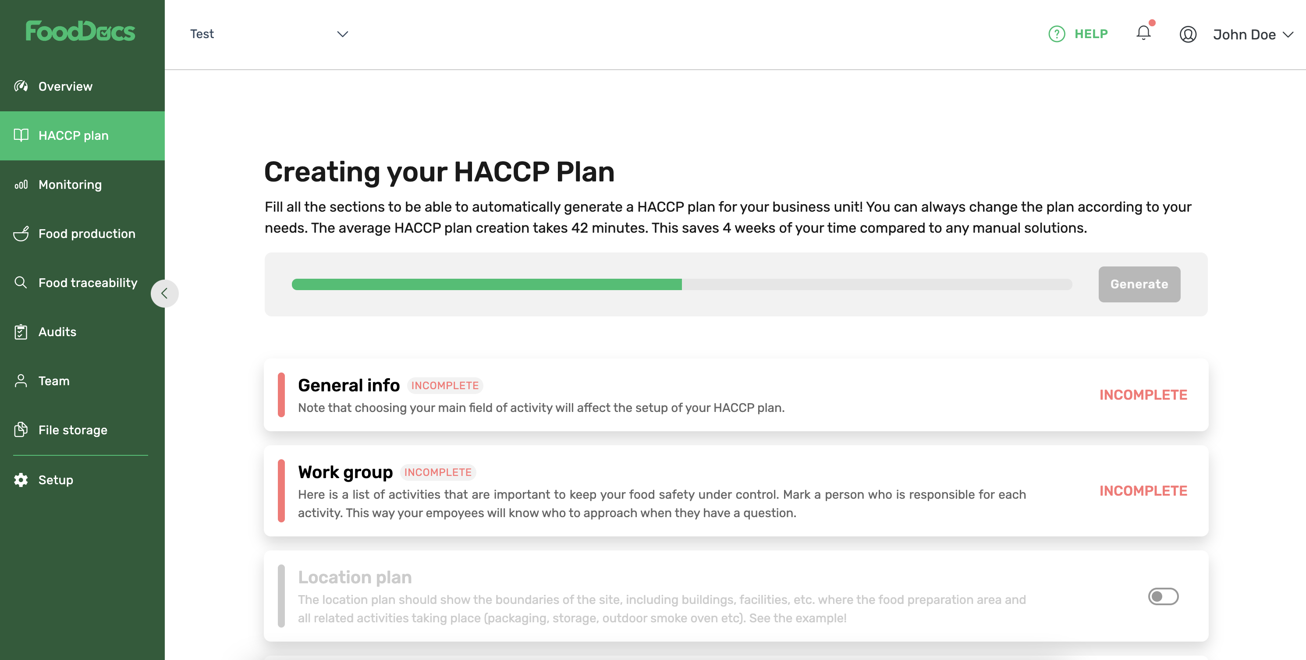The width and height of the screenshot is (1306, 660).
Task: Open the Work group section card
Action: point(736,491)
